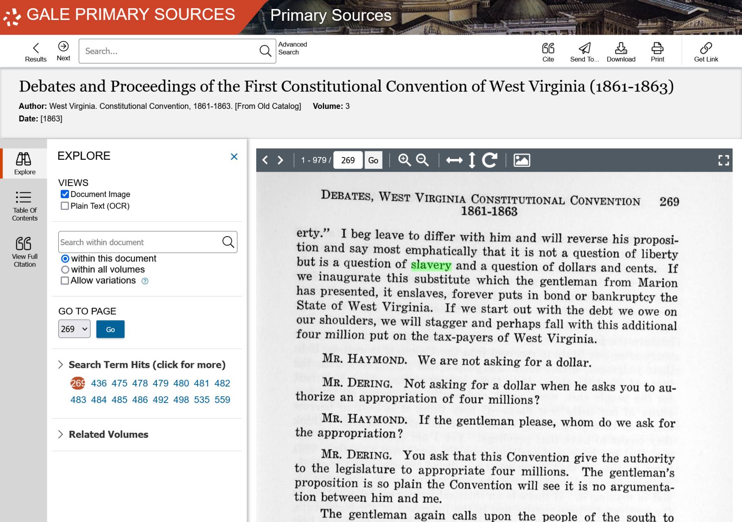Jump to hit page 484
The height and width of the screenshot is (522, 742).
click(99, 400)
